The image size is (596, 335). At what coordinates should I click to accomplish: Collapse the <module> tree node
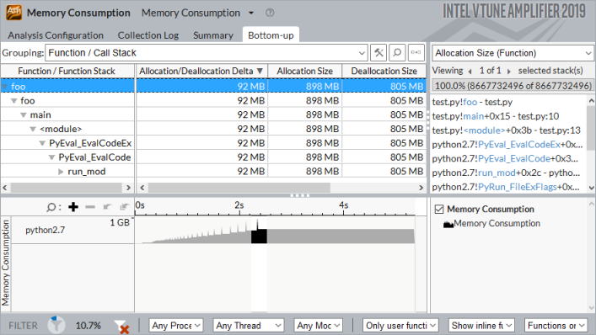click(33, 129)
